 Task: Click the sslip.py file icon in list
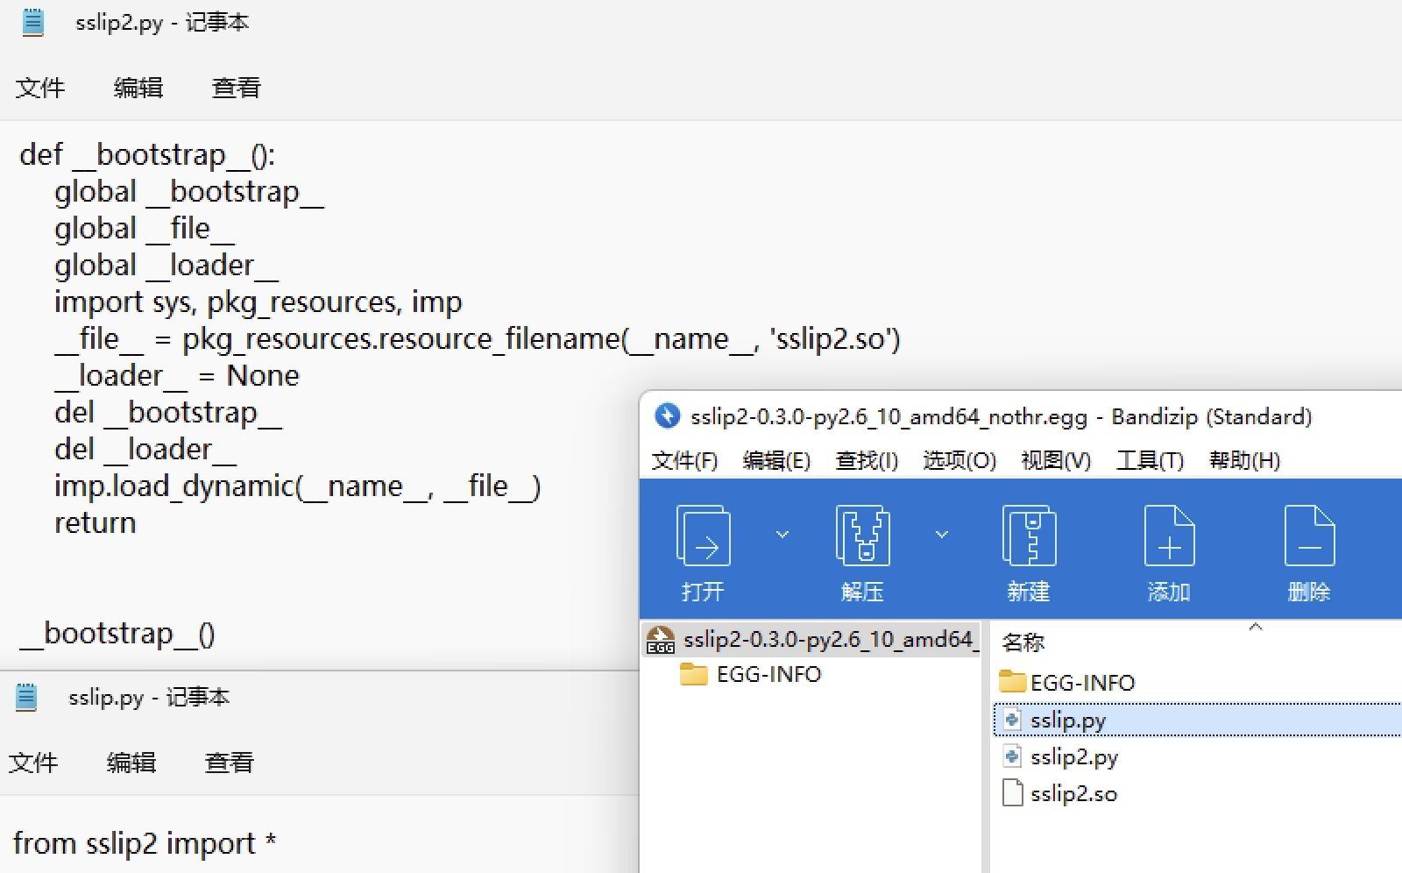coord(1012,720)
